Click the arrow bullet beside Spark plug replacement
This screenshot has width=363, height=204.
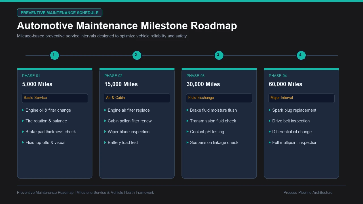tap(270, 110)
